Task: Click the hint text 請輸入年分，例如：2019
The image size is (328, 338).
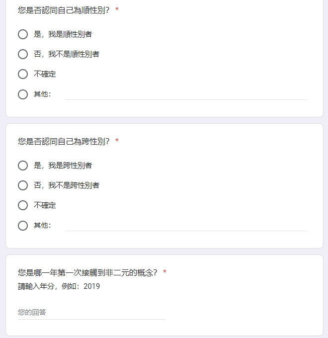Action: click(59, 286)
